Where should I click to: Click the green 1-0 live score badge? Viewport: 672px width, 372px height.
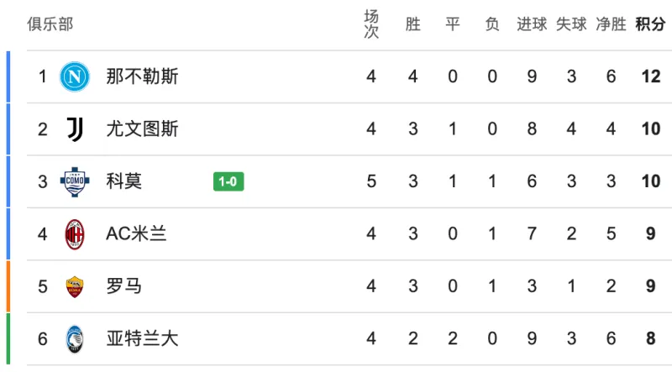click(x=228, y=182)
